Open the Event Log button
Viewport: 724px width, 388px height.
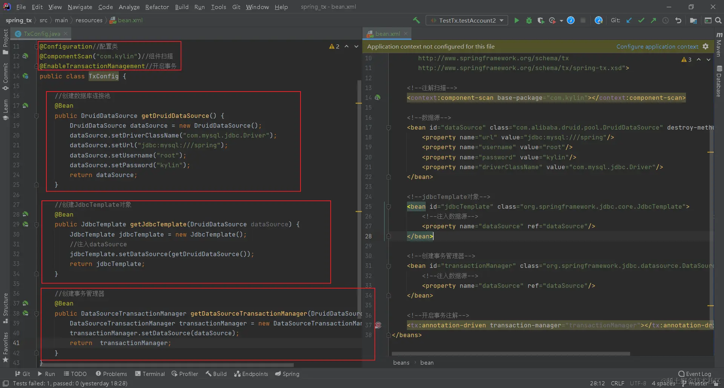[695, 374]
